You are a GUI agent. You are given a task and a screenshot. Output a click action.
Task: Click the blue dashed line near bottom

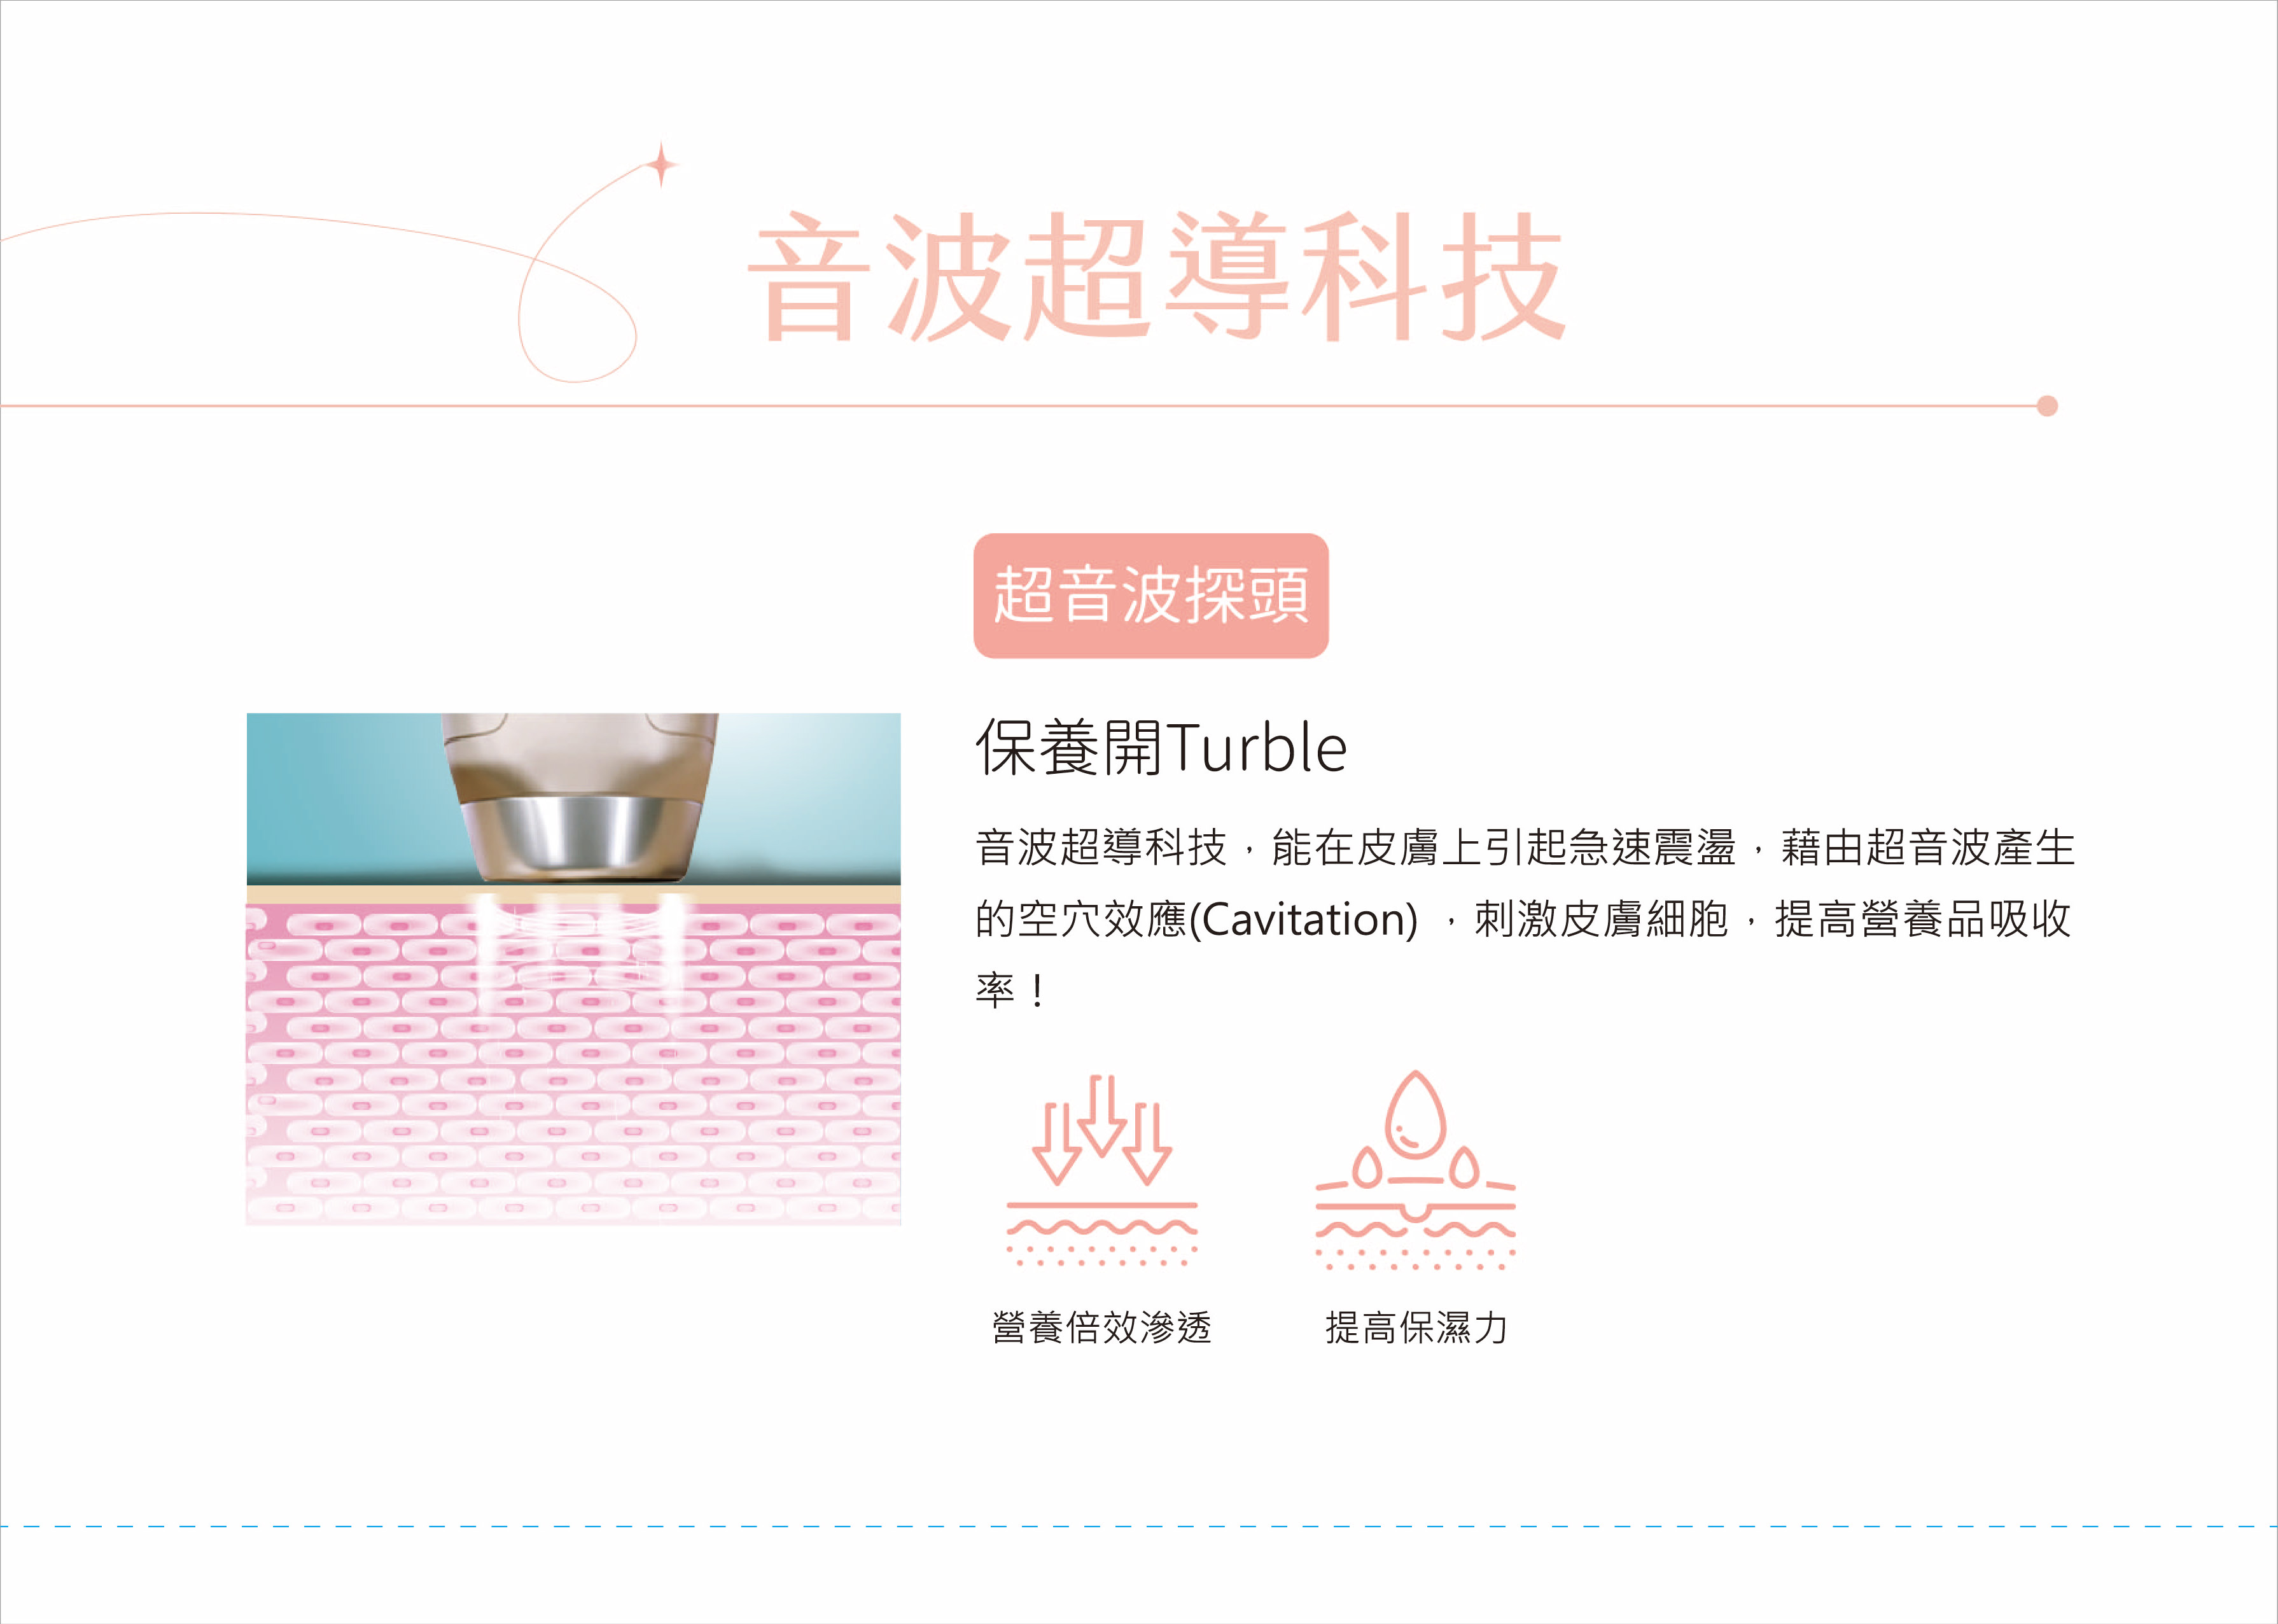pos(1139,1527)
